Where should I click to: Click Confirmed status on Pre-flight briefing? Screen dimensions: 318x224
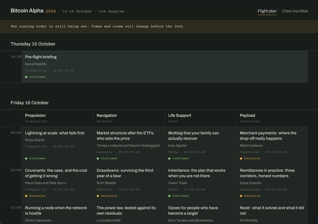pos(35,77)
